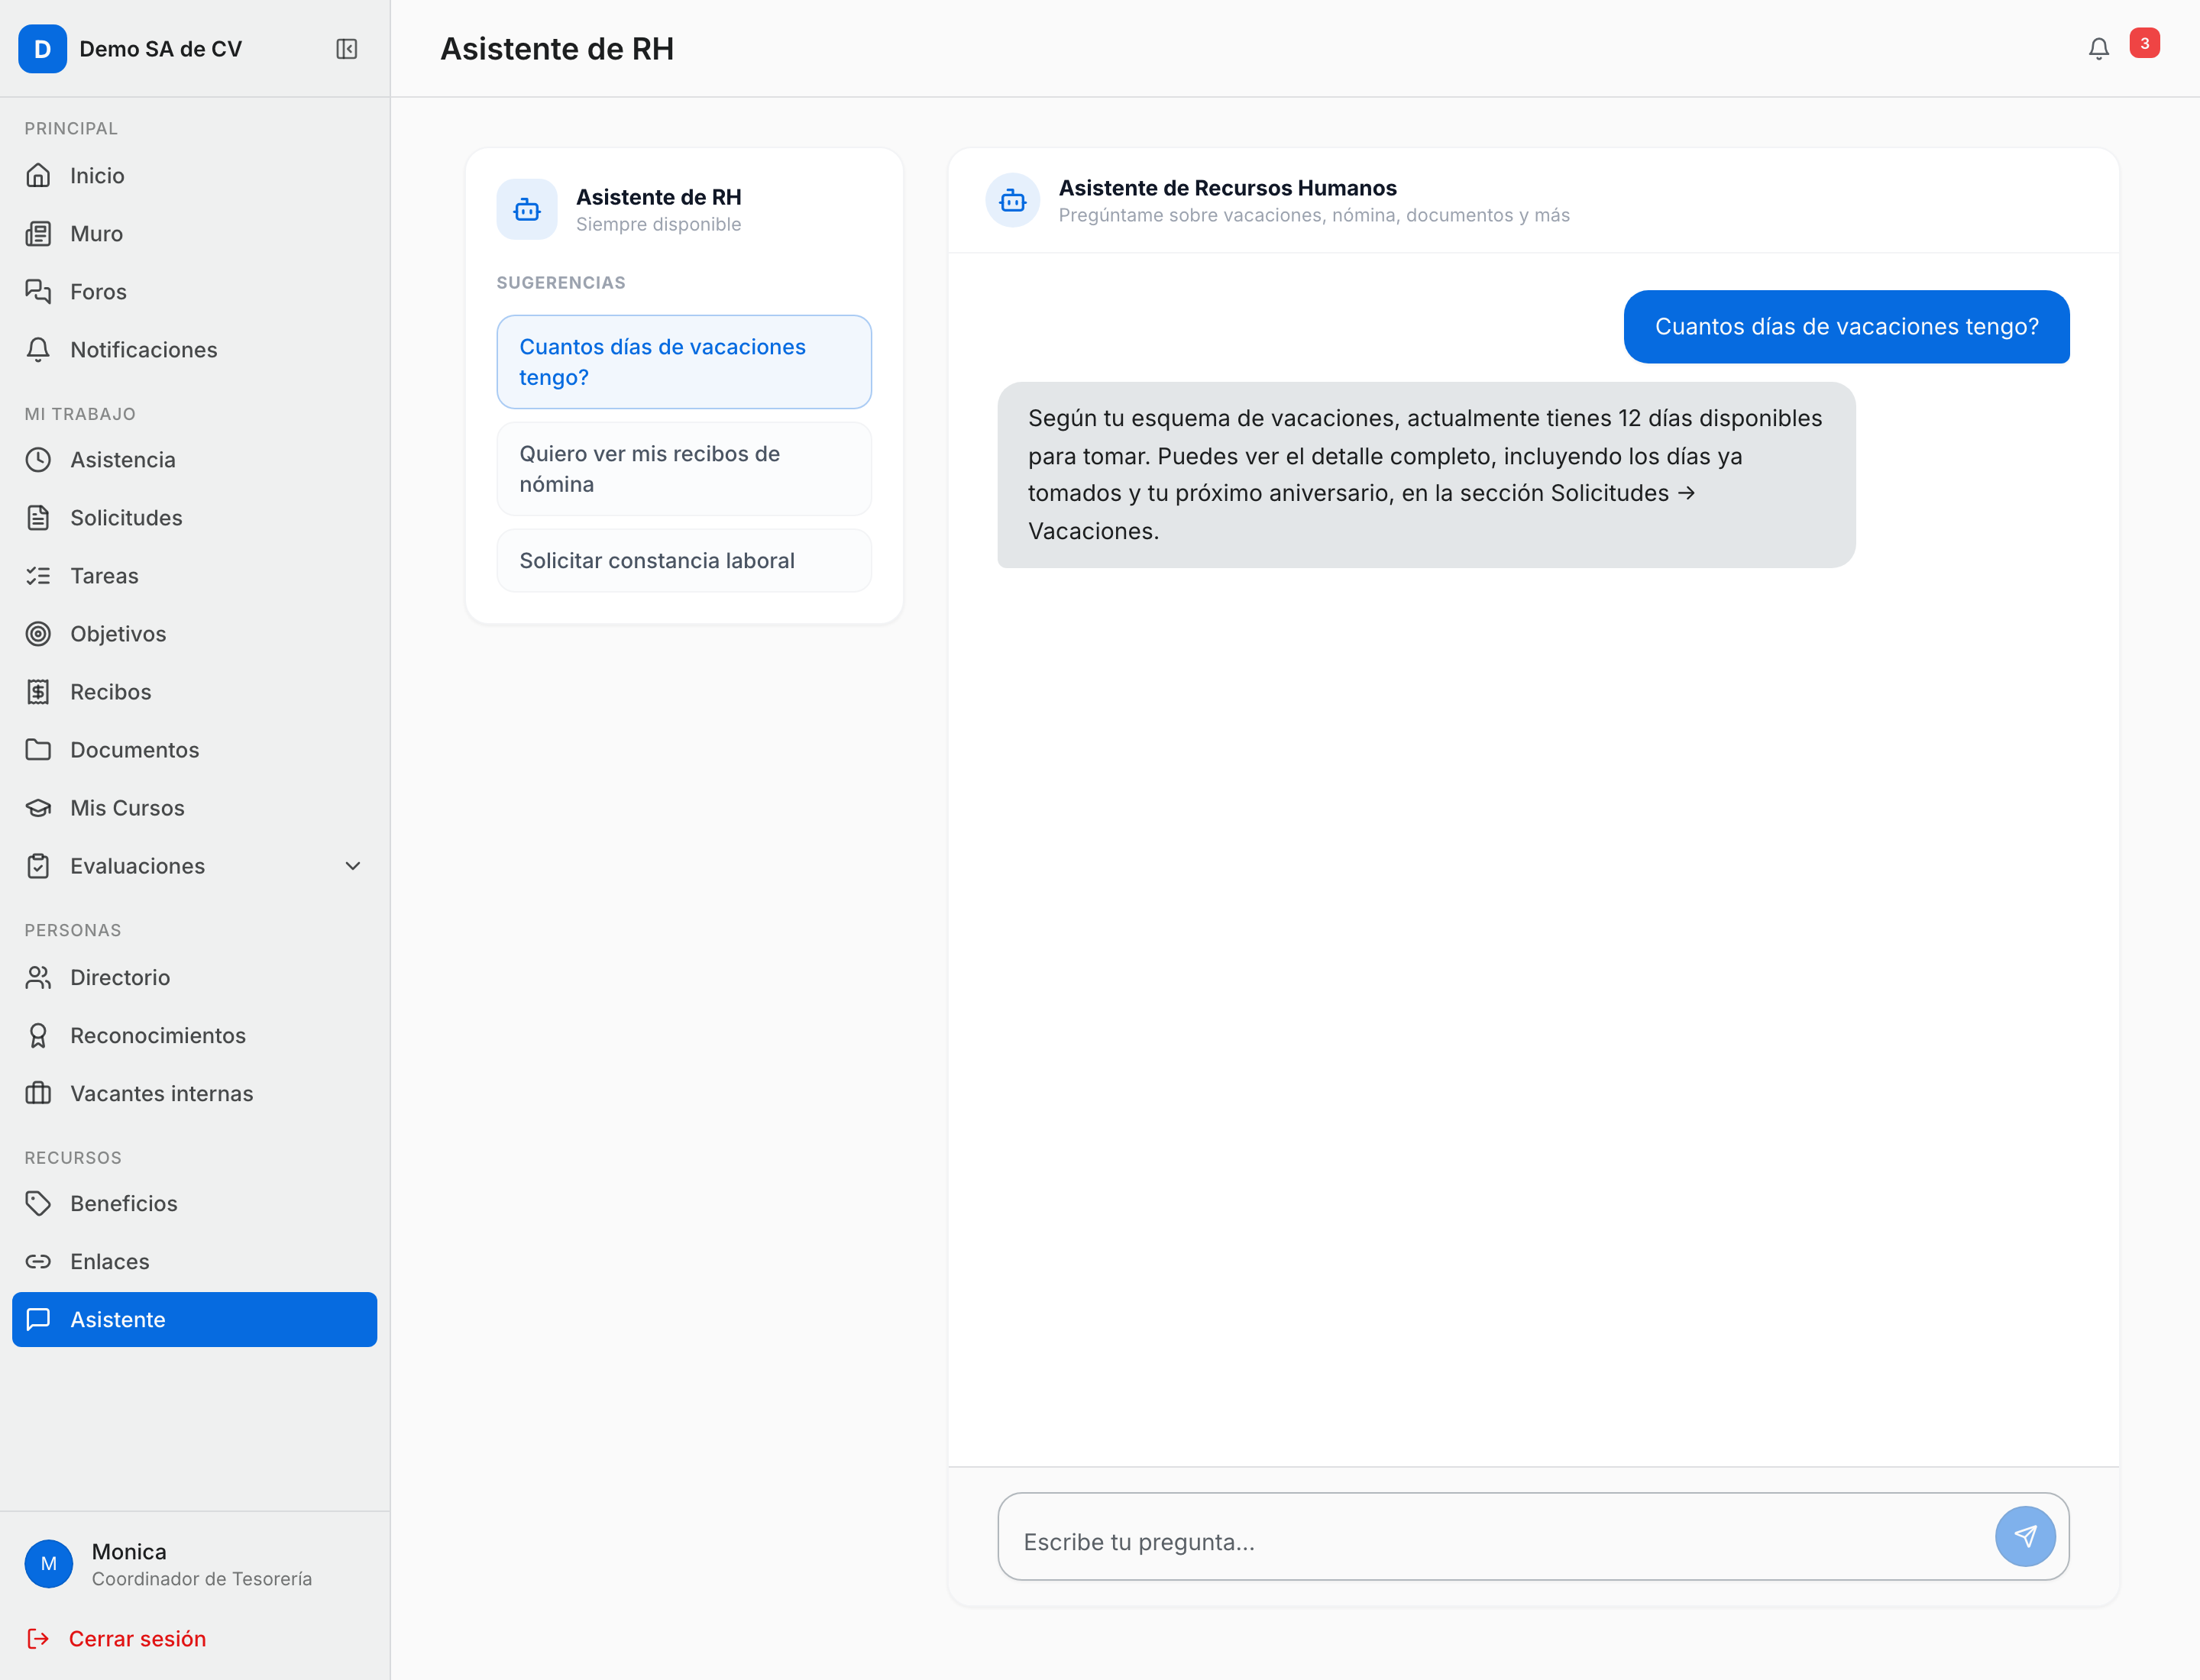The width and height of the screenshot is (2200, 1680).
Task: Select the active Asistente menu item
Action: pyautogui.click(x=194, y=1319)
